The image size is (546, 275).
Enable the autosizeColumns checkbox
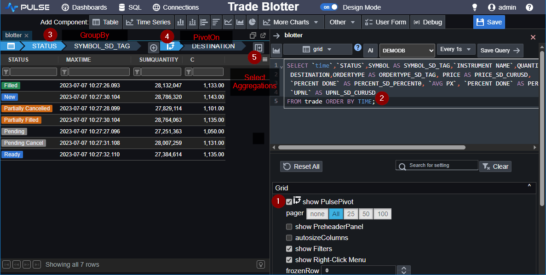pos(289,238)
